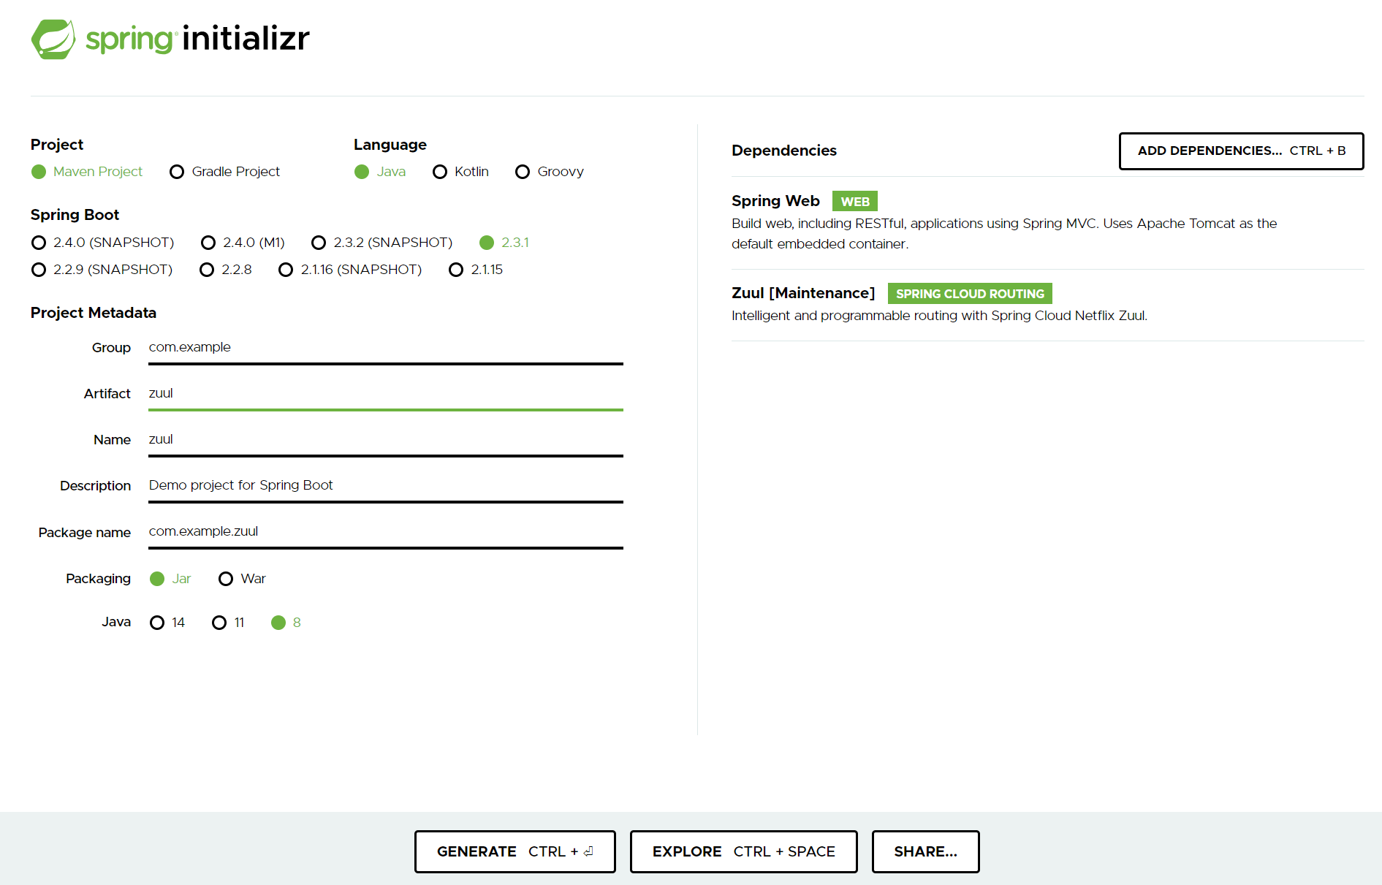The image size is (1382, 885).
Task: Click the Dependencies heading
Action: [784, 151]
